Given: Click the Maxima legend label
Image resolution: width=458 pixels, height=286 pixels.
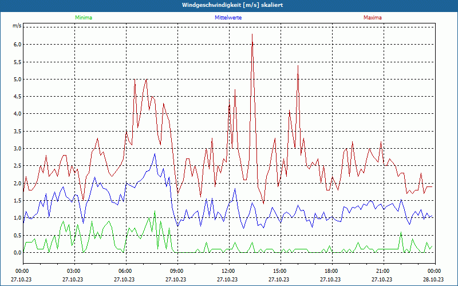Looking at the screenshot, I should pyautogui.click(x=372, y=18).
